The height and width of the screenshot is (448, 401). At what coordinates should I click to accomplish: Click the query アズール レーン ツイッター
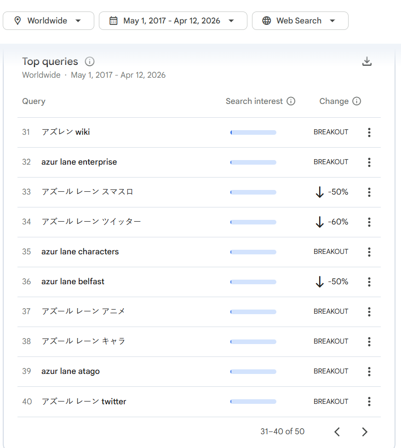pos(91,222)
